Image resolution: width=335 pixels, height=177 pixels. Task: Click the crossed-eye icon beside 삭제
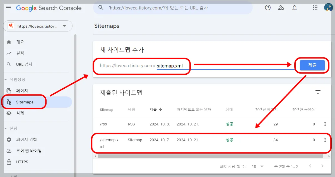(9, 113)
